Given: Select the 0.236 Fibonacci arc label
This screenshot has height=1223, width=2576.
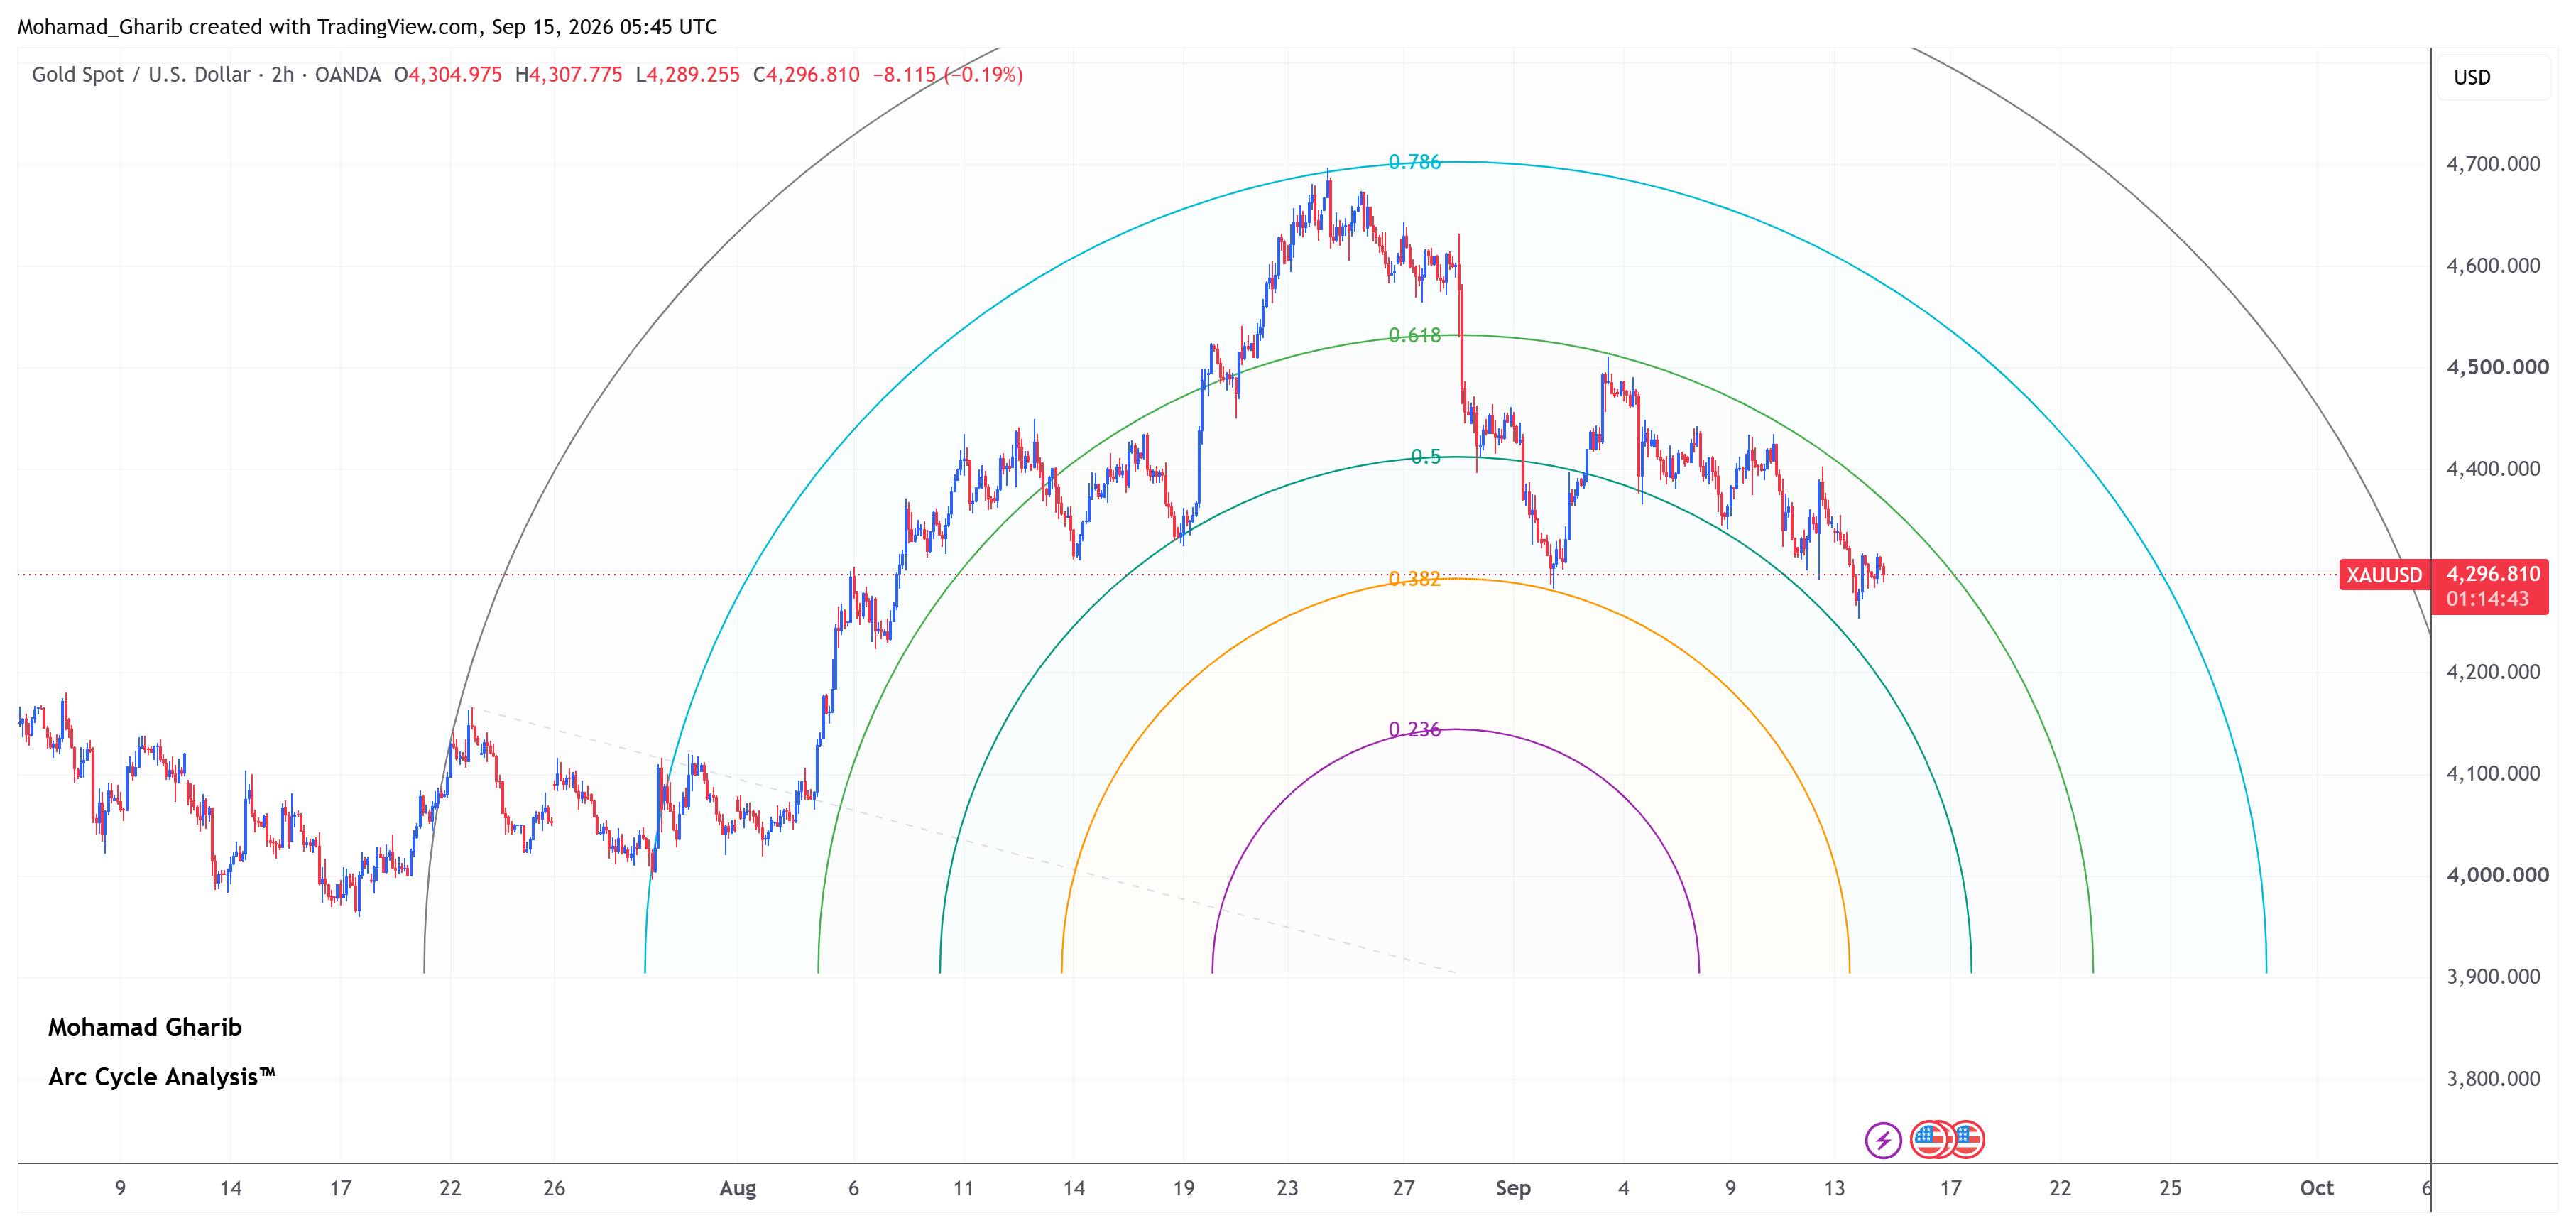Looking at the screenshot, I should 1414,730.
